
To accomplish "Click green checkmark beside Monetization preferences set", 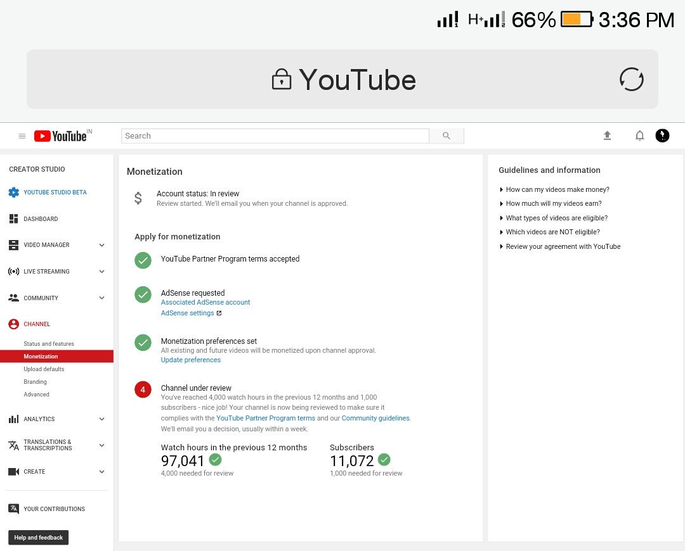I will [x=143, y=343].
